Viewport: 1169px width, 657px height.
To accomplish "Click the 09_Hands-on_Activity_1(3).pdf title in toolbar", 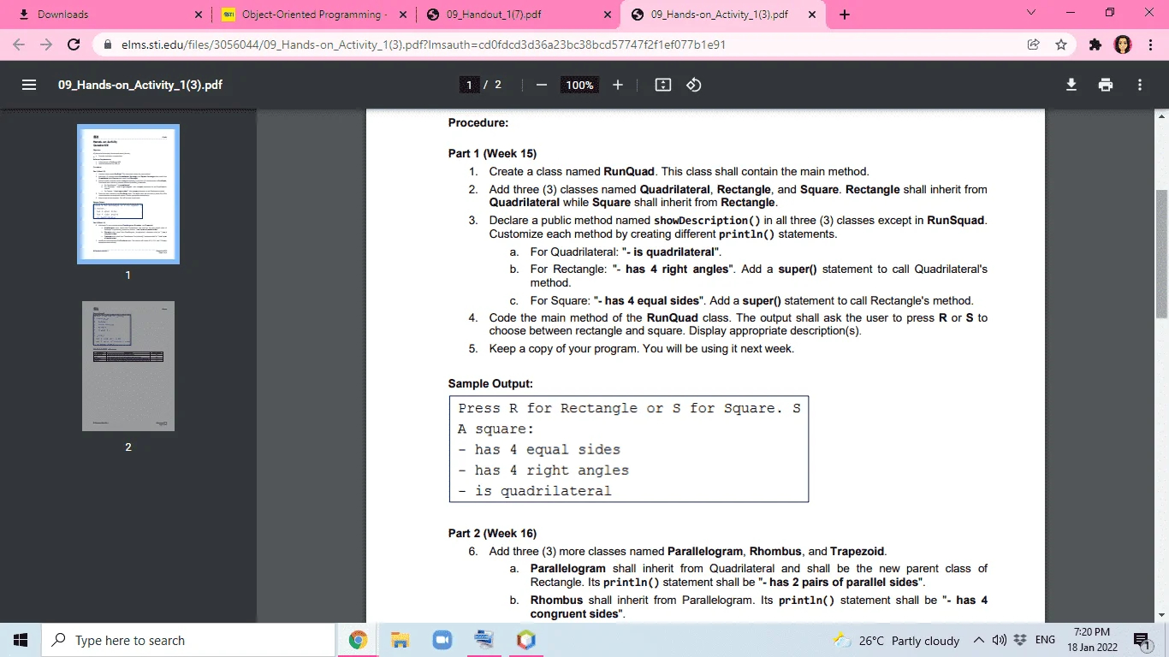I will 140,85.
